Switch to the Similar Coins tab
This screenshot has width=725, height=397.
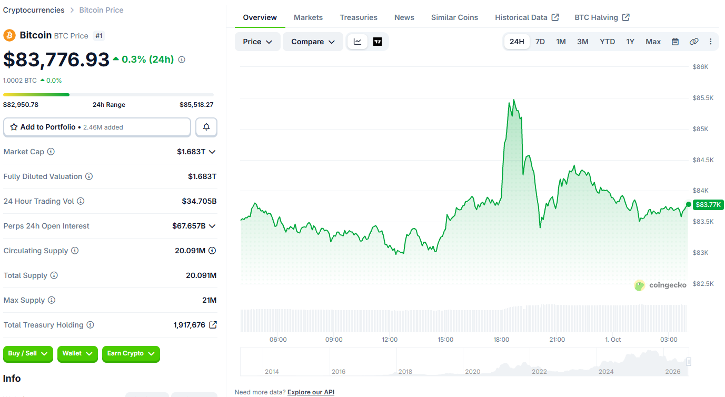(455, 17)
